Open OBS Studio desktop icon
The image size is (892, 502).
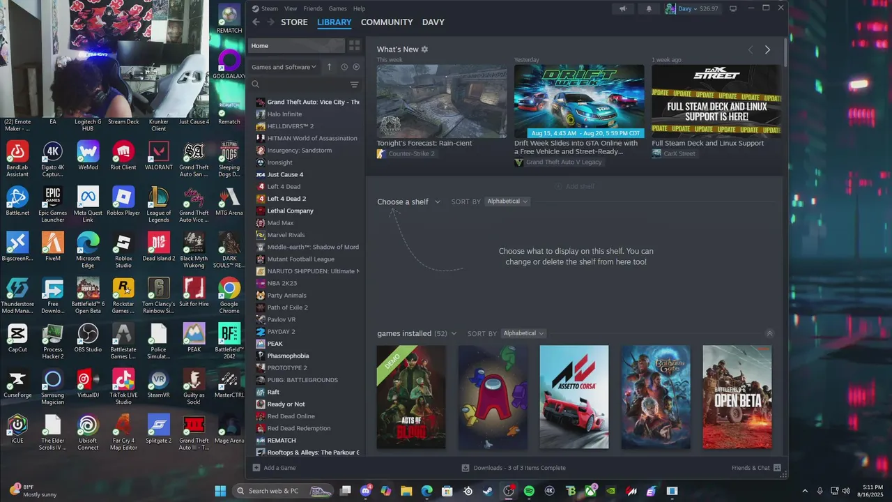point(88,339)
